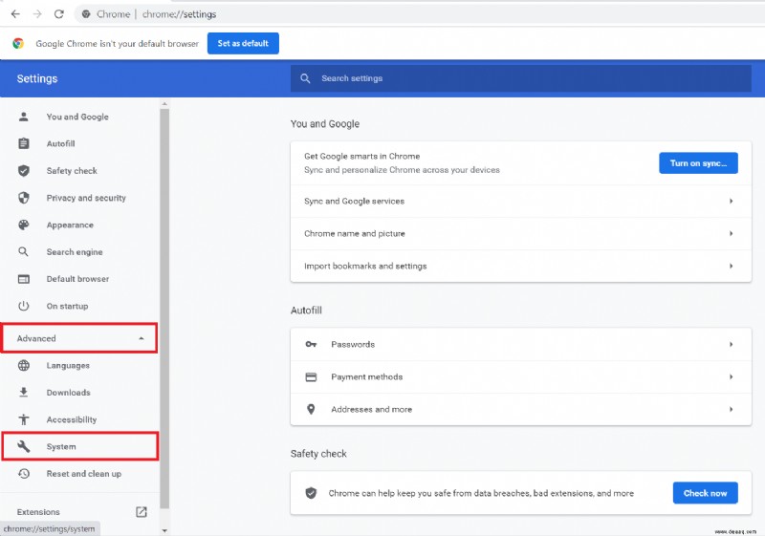Click the clipboard icon beside Autofill
Image resolution: width=765 pixels, height=536 pixels.
(23, 143)
